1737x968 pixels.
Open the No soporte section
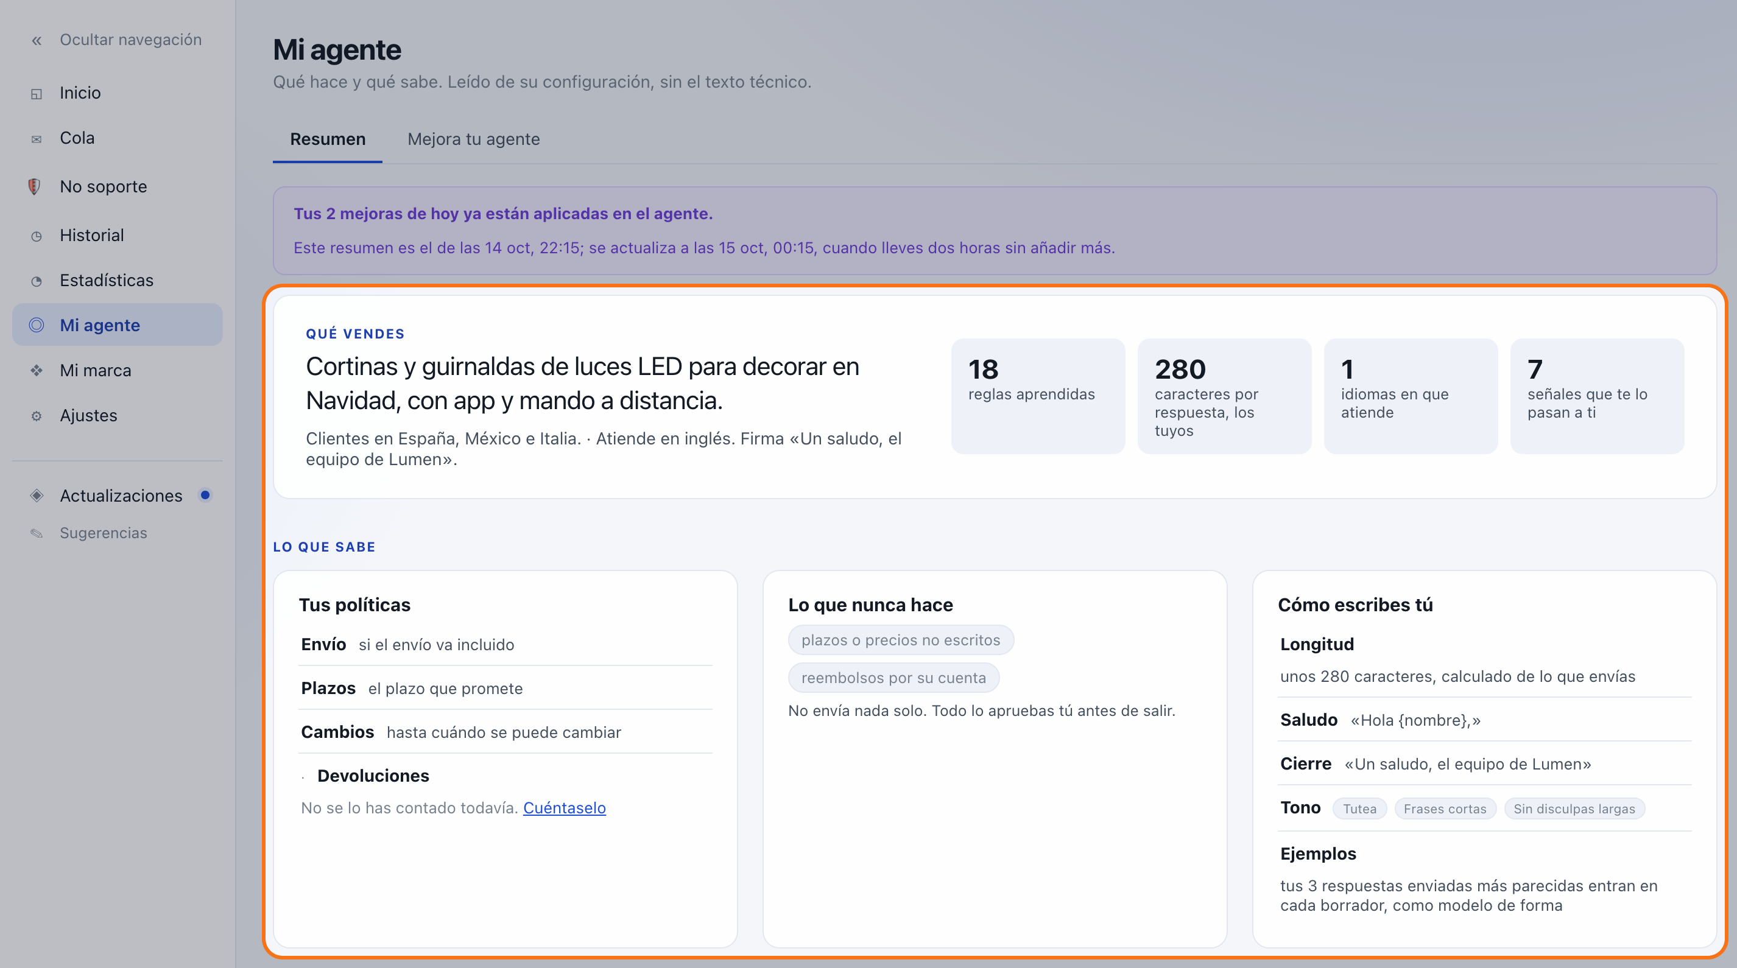118,187
